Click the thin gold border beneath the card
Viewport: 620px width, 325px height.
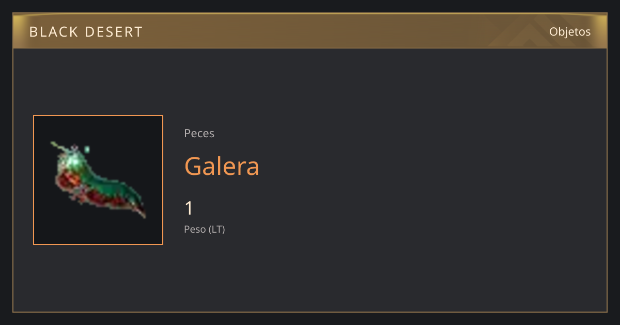pos(310,312)
